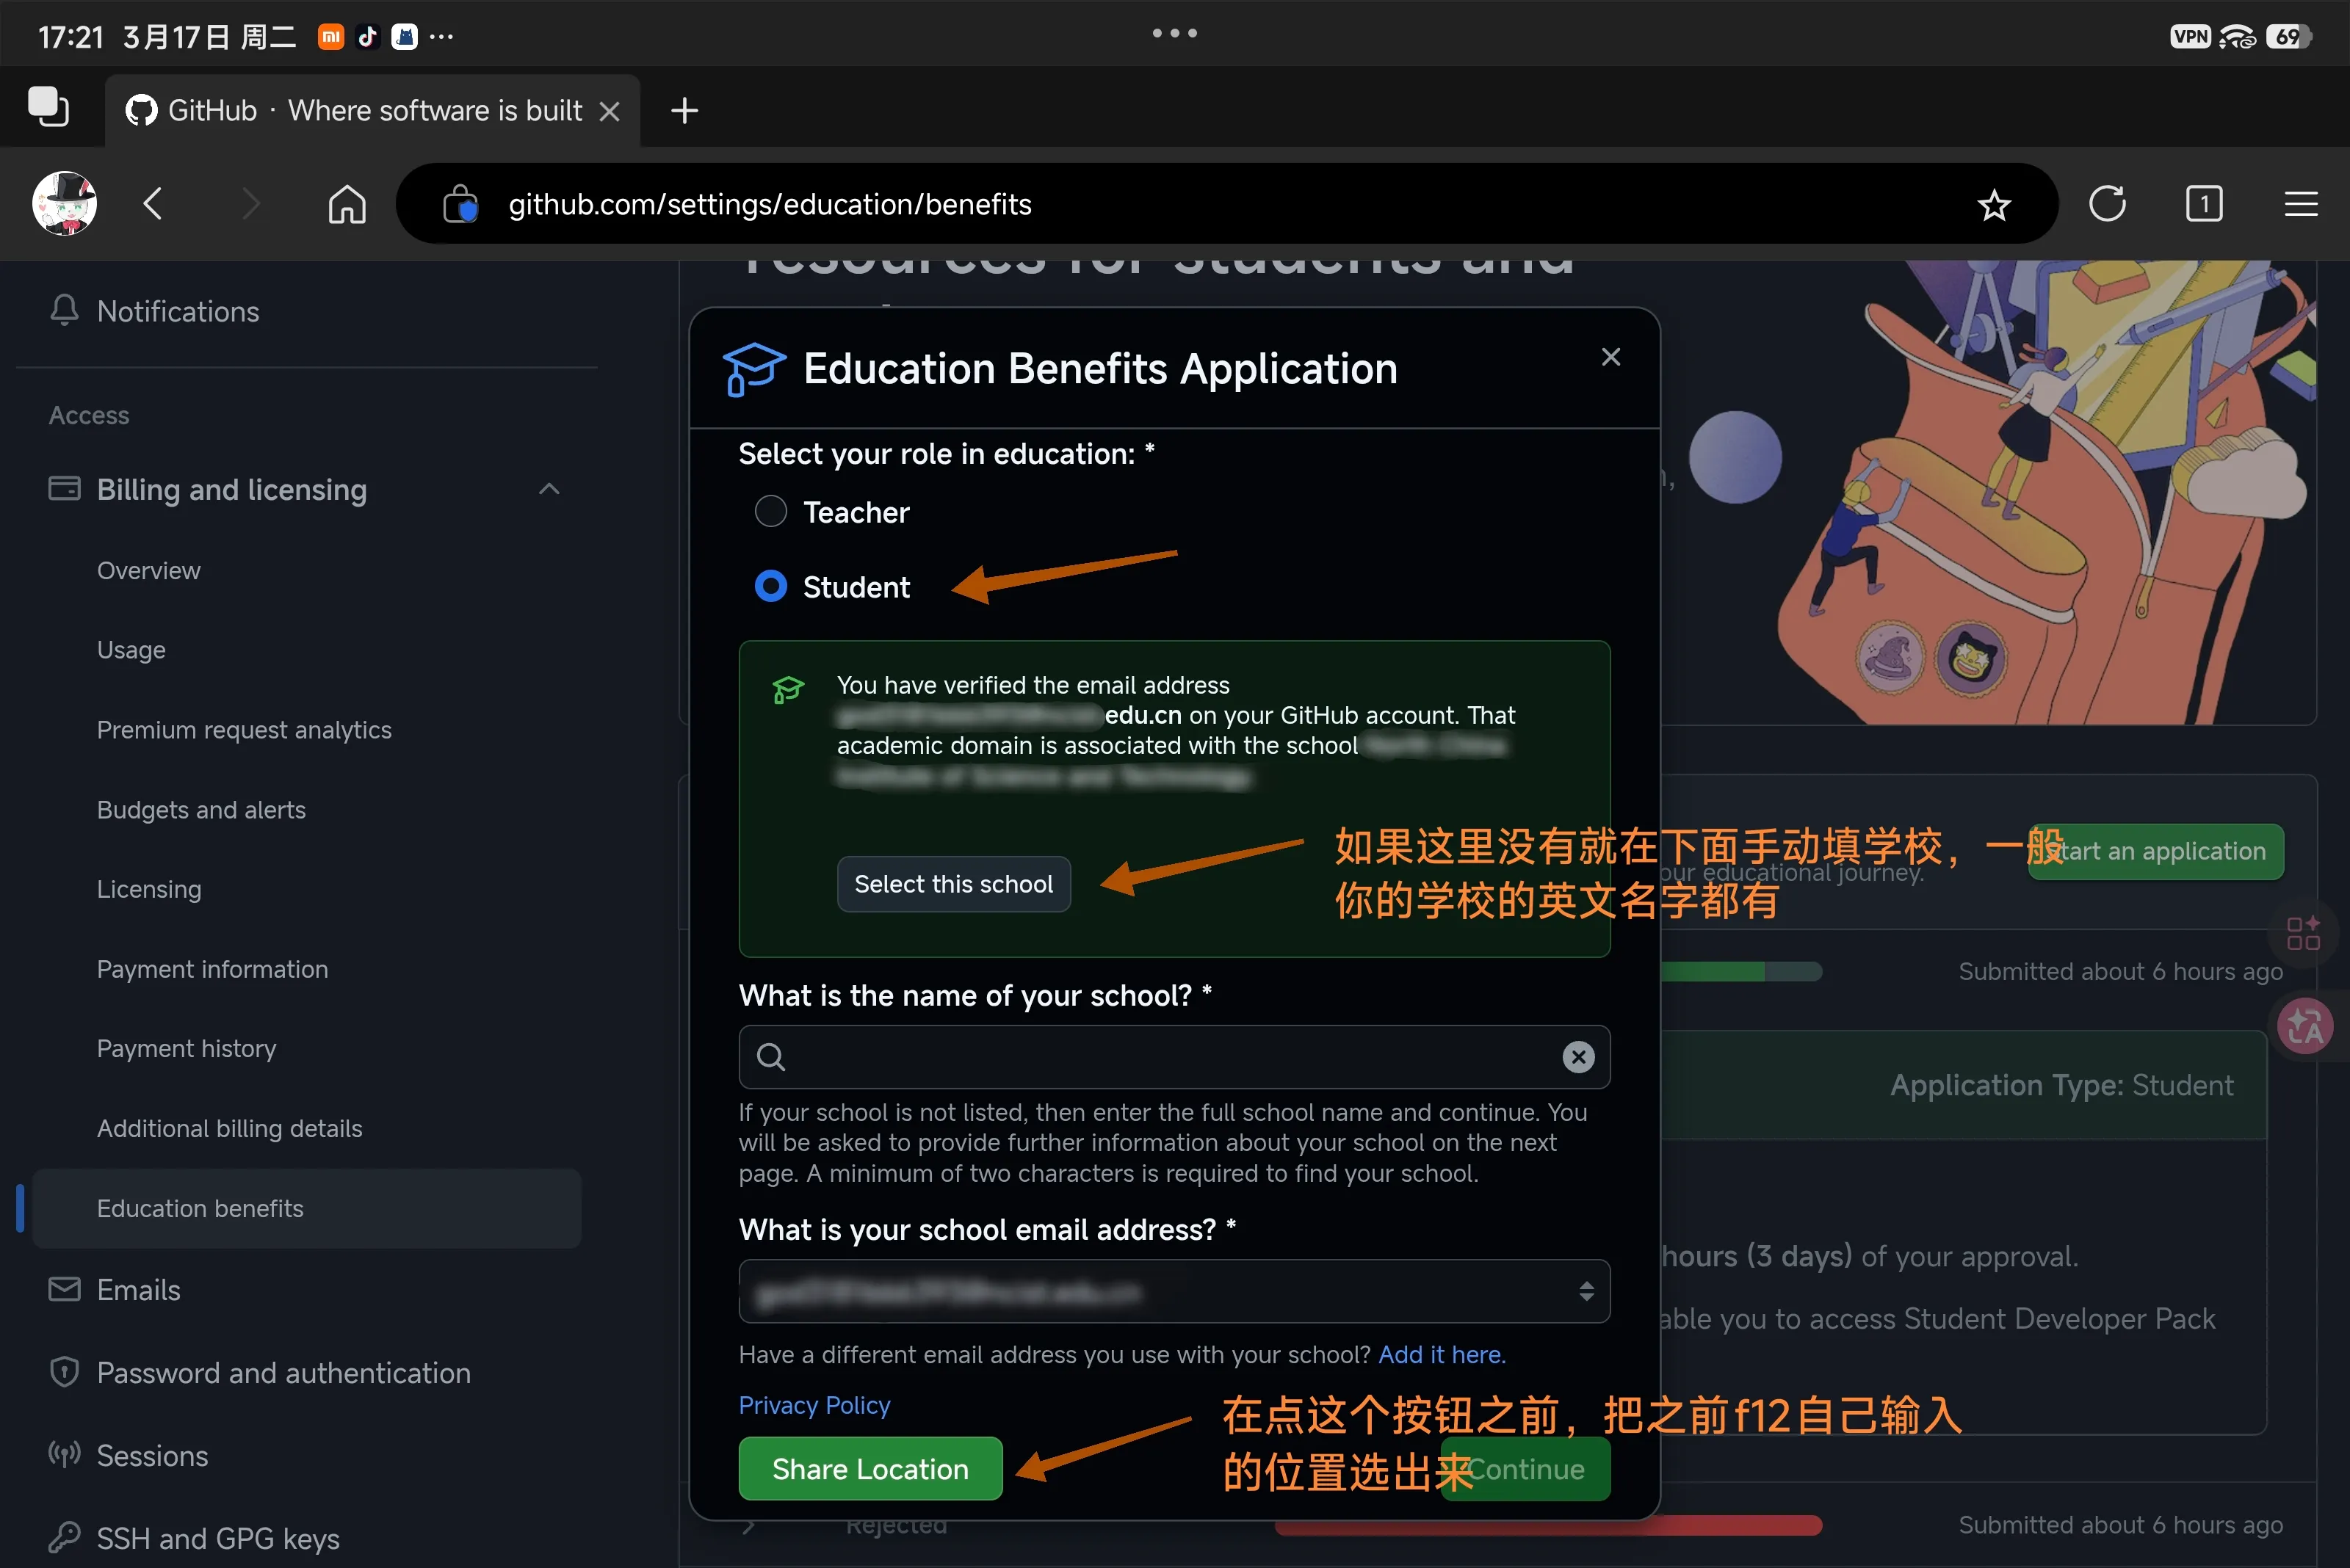Open the Usage page
The width and height of the screenshot is (2350, 1568).
point(131,650)
